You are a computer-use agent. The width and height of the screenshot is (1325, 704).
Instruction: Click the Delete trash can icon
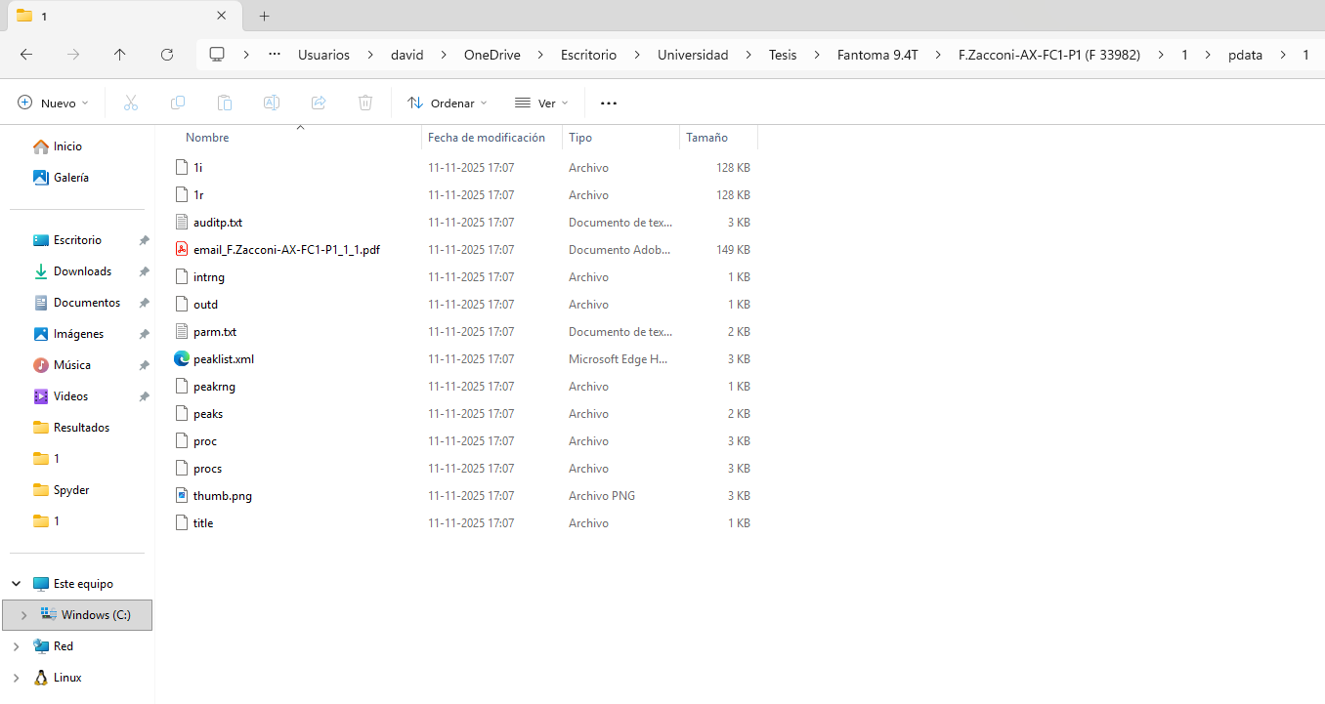[365, 103]
